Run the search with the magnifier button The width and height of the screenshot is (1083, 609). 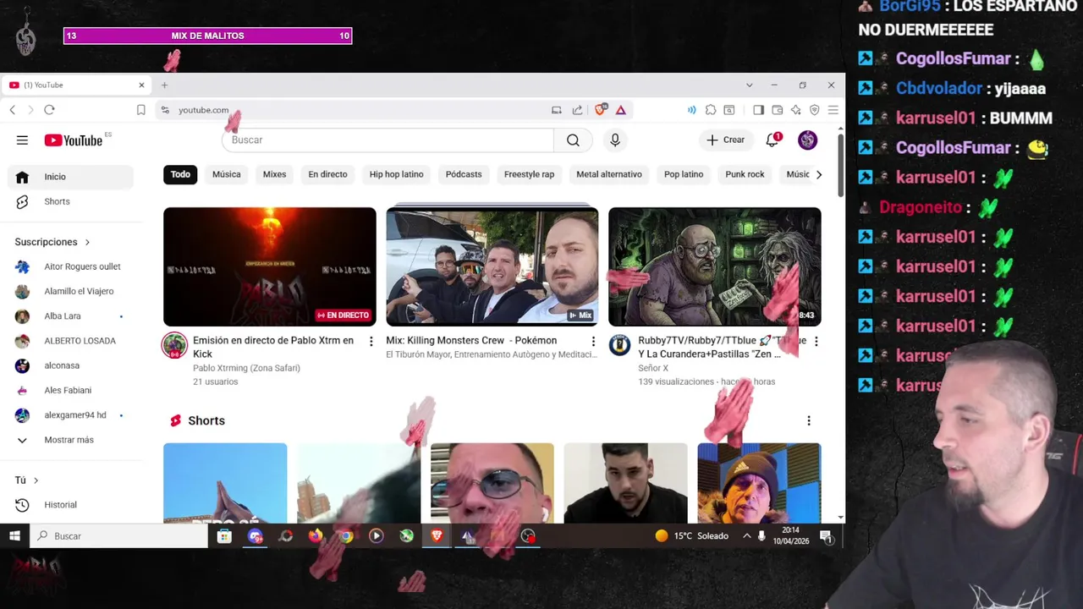573,140
